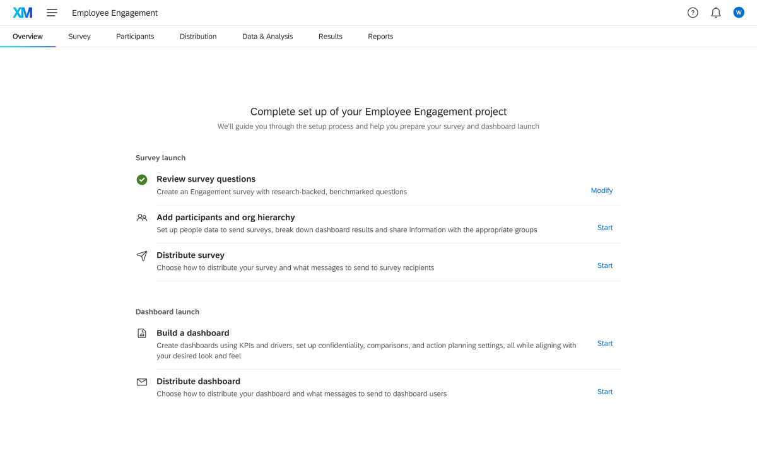757x473 pixels.
Task: Click the paper plane Distribute survey icon
Action: coord(142,255)
